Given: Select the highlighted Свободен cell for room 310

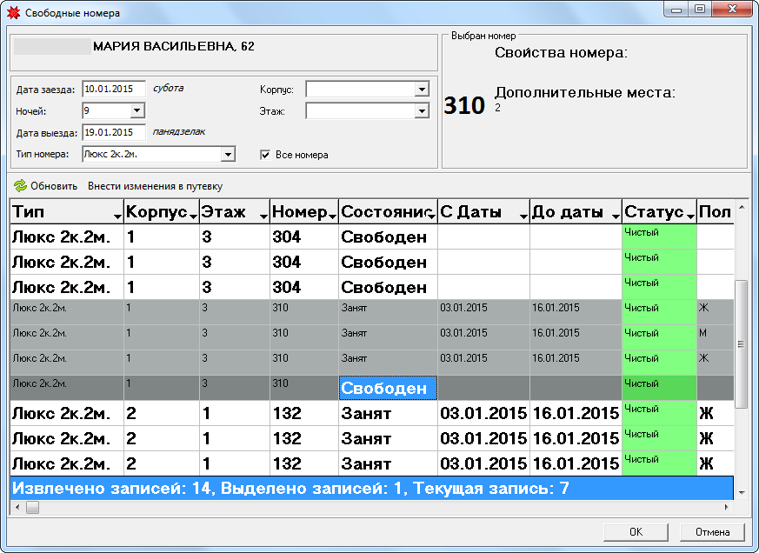Looking at the screenshot, I should (x=388, y=388).
